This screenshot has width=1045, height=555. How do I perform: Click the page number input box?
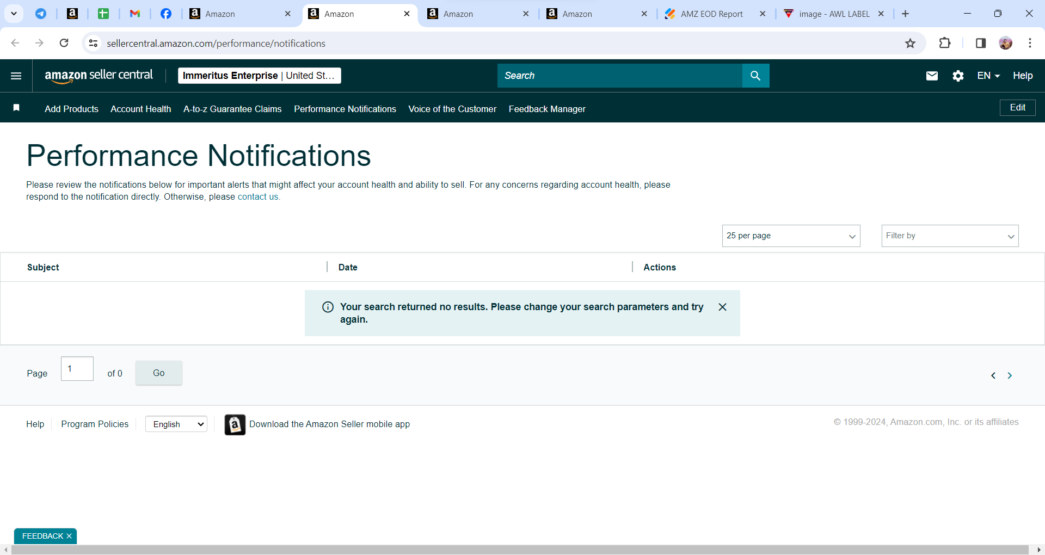coord(77,369)
